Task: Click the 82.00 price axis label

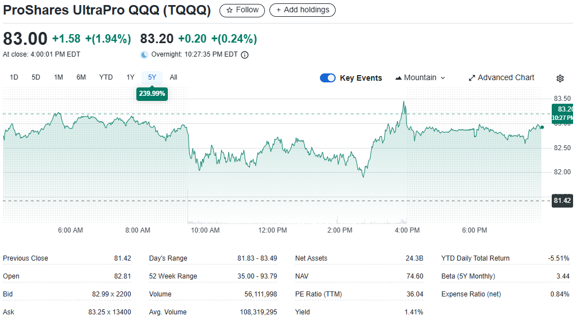Action: pos(562,172)
